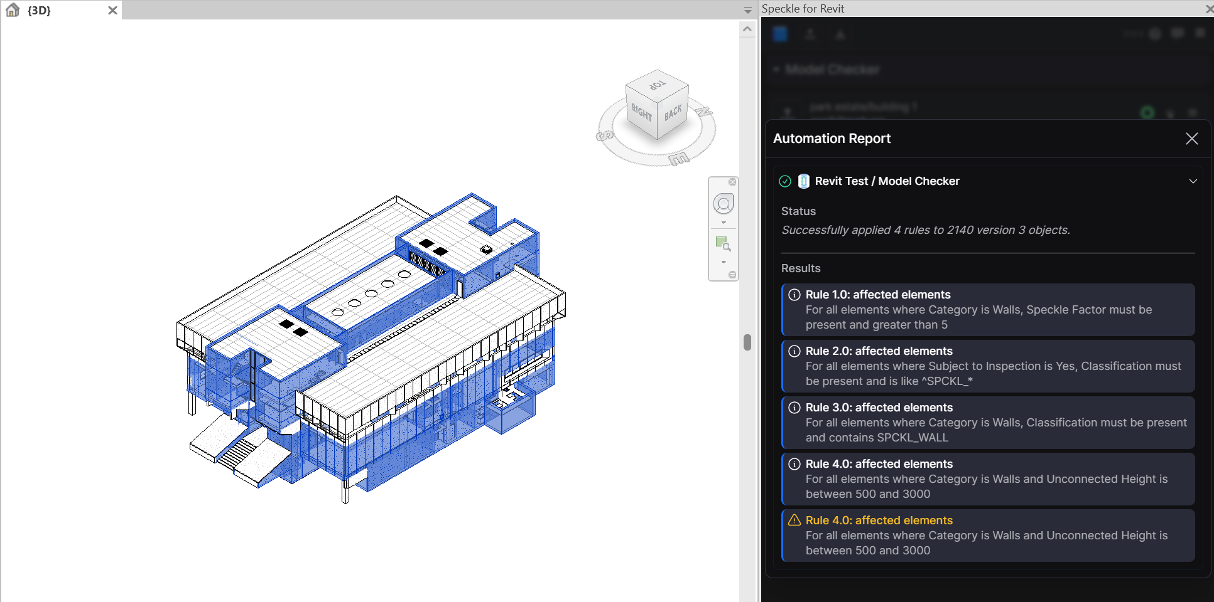
Task: Open the yellow warning Rule 4.0 affected elements result
Action: 989,536
